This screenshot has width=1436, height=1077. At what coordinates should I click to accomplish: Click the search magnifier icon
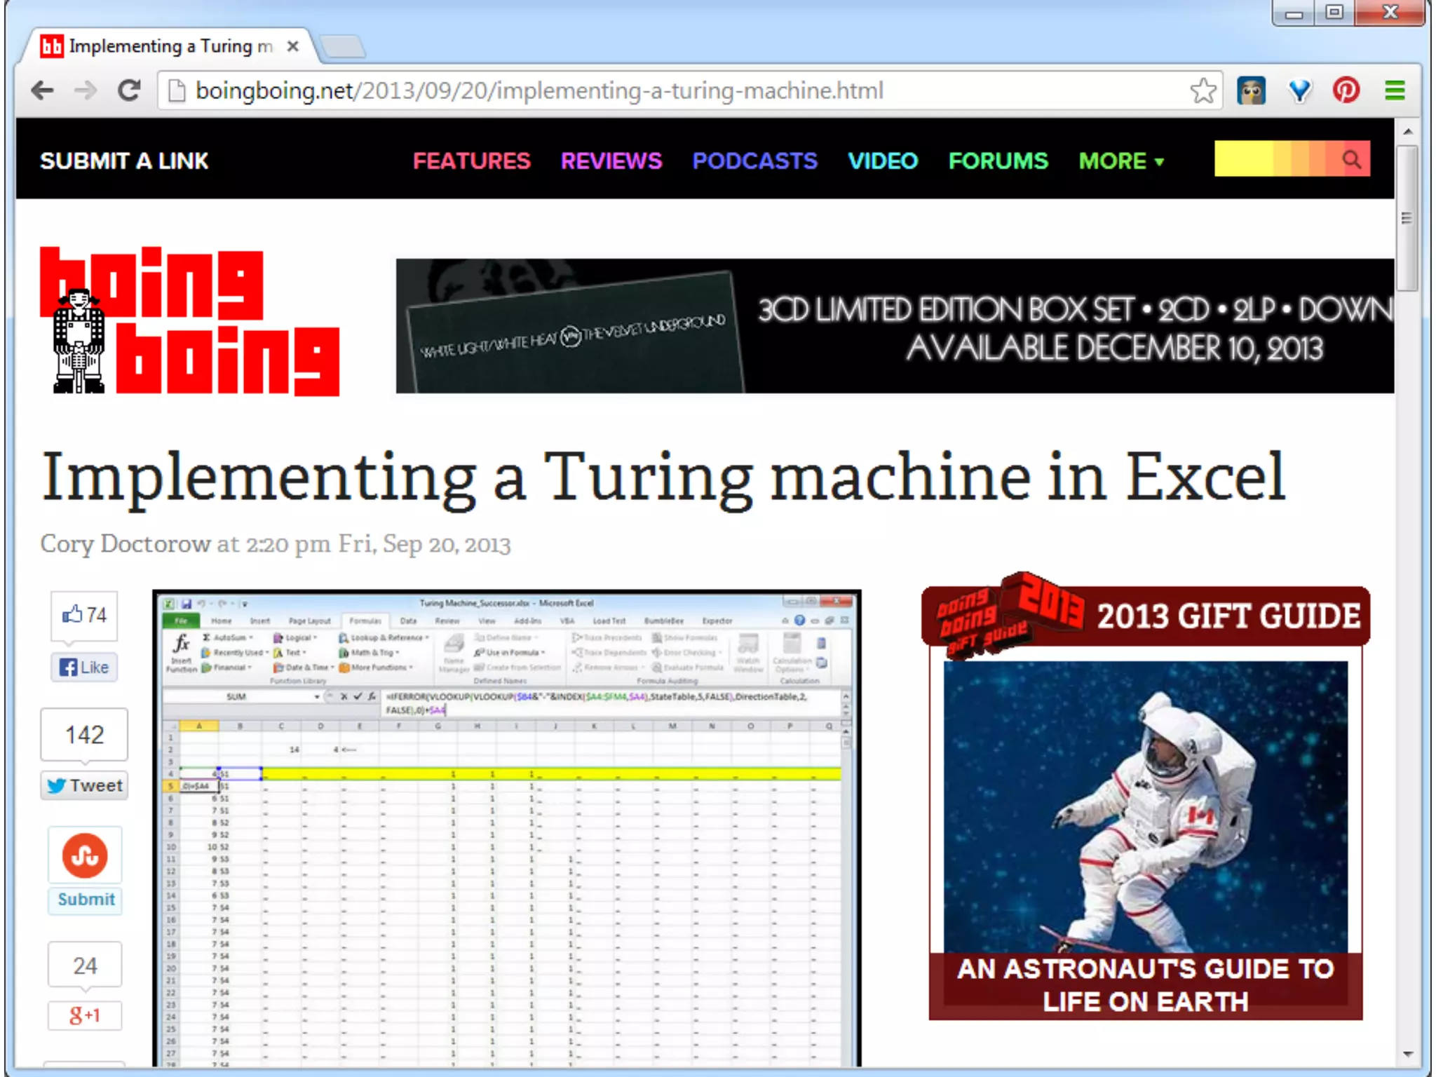pos(1352,160)
